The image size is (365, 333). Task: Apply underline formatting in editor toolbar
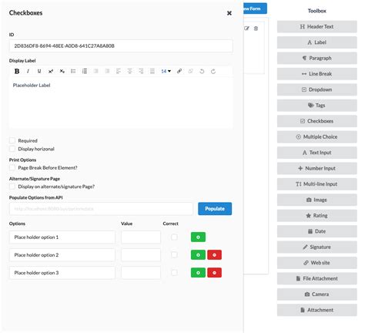pyautogui.click(x=39, y=71)
